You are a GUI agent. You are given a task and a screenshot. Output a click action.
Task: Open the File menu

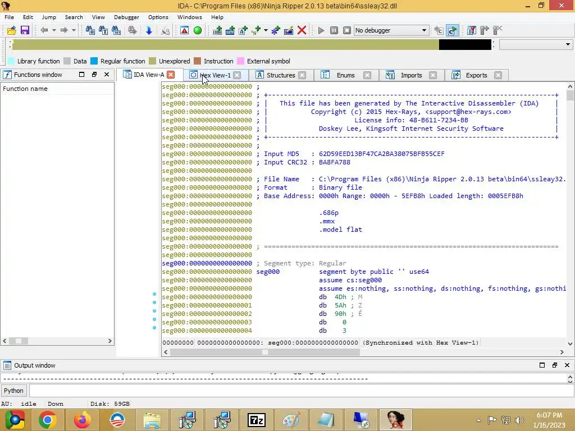pyautogui.click(x=9, y=17)
